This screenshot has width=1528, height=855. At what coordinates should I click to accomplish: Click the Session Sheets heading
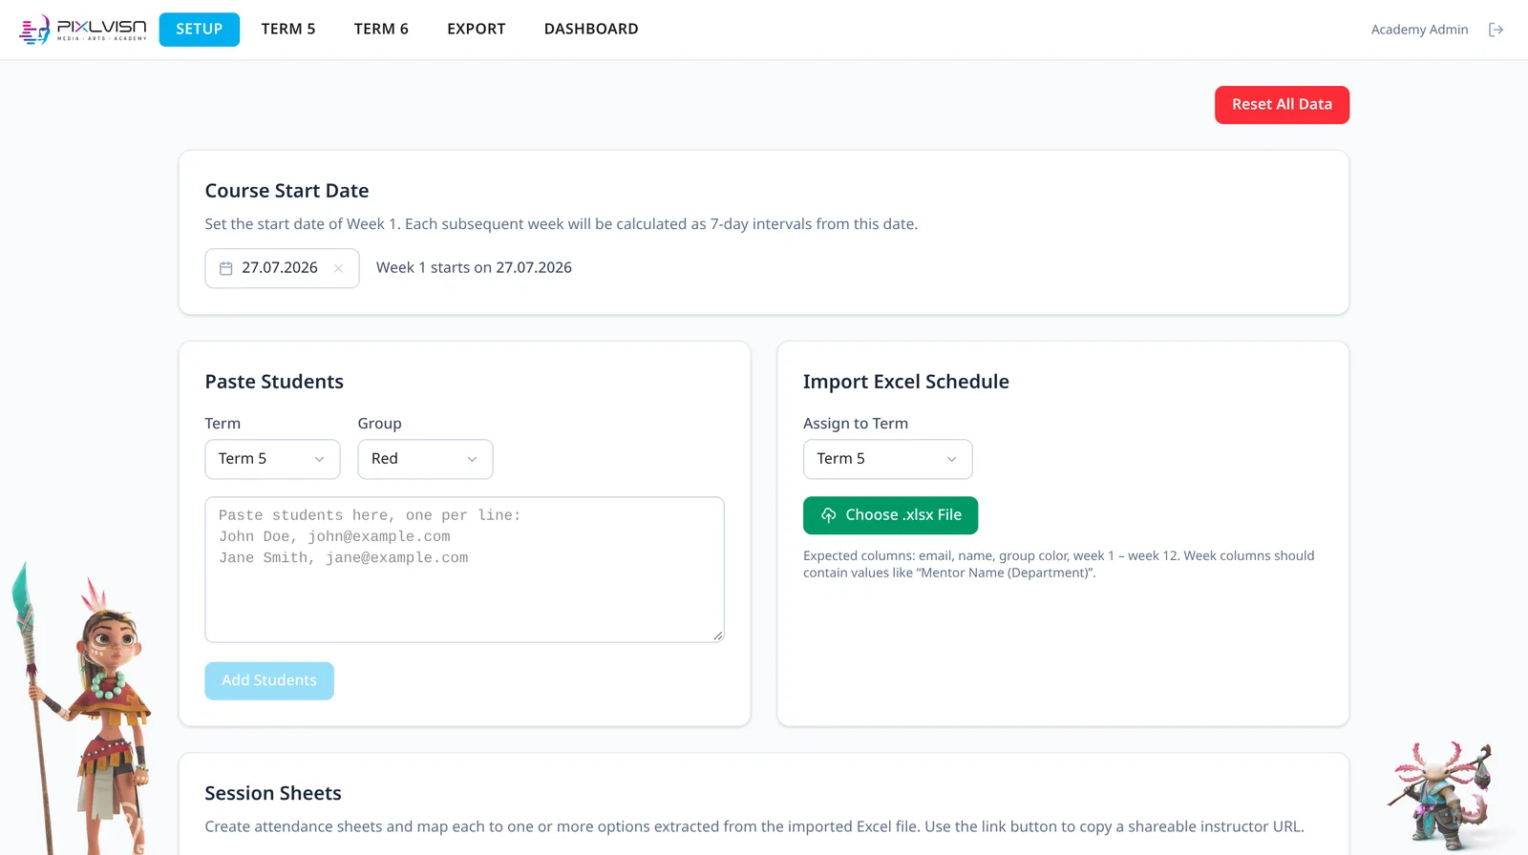(x=273, y=793)
